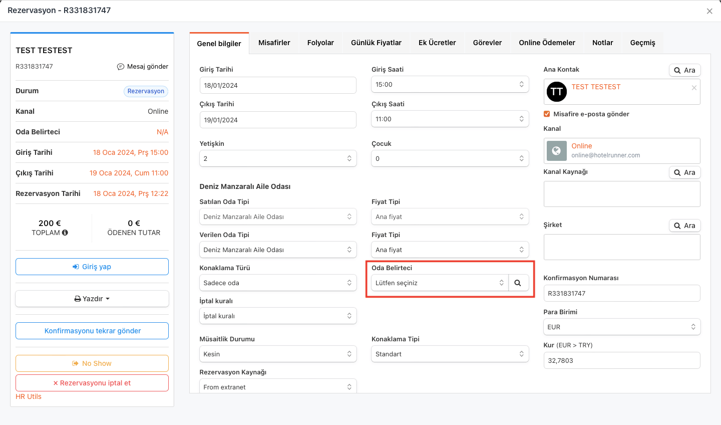The image size is (721, 425).
Task: Switch to the Folyolar tab
Action: (320, 43)
